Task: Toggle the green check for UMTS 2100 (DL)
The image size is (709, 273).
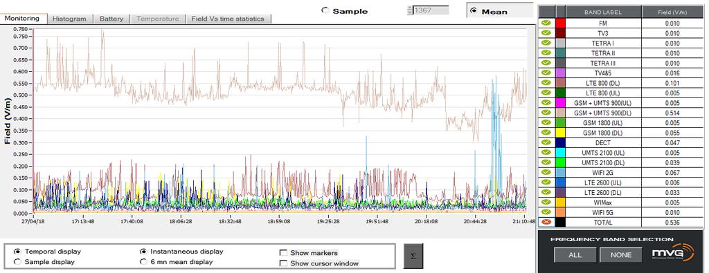Action: point(546,162)
